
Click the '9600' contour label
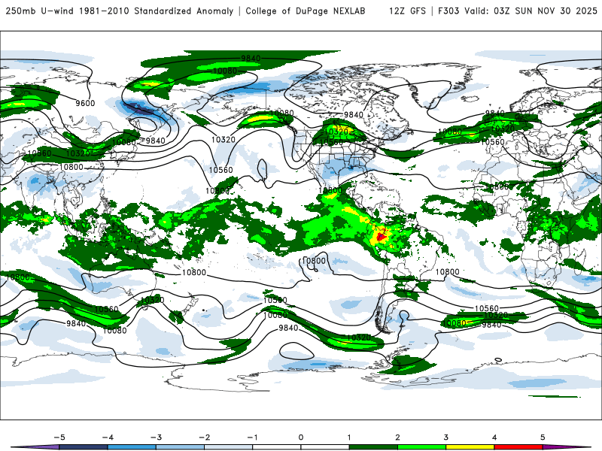[x=85, y=103]
